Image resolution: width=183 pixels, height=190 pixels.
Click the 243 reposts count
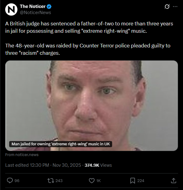point(59,181)
